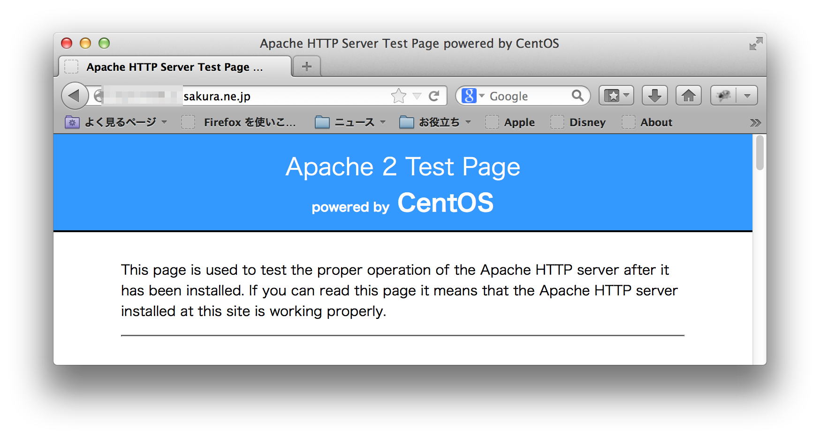Screen dimensions: 820x439
Task: Click the add-on toolbar icon
Action: 724,96
